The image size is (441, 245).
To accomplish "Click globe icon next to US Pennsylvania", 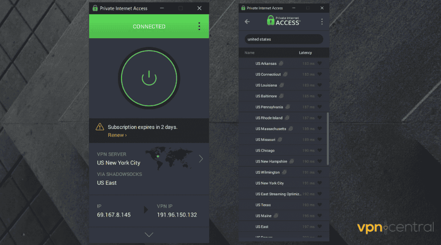I will pos(288,107).
